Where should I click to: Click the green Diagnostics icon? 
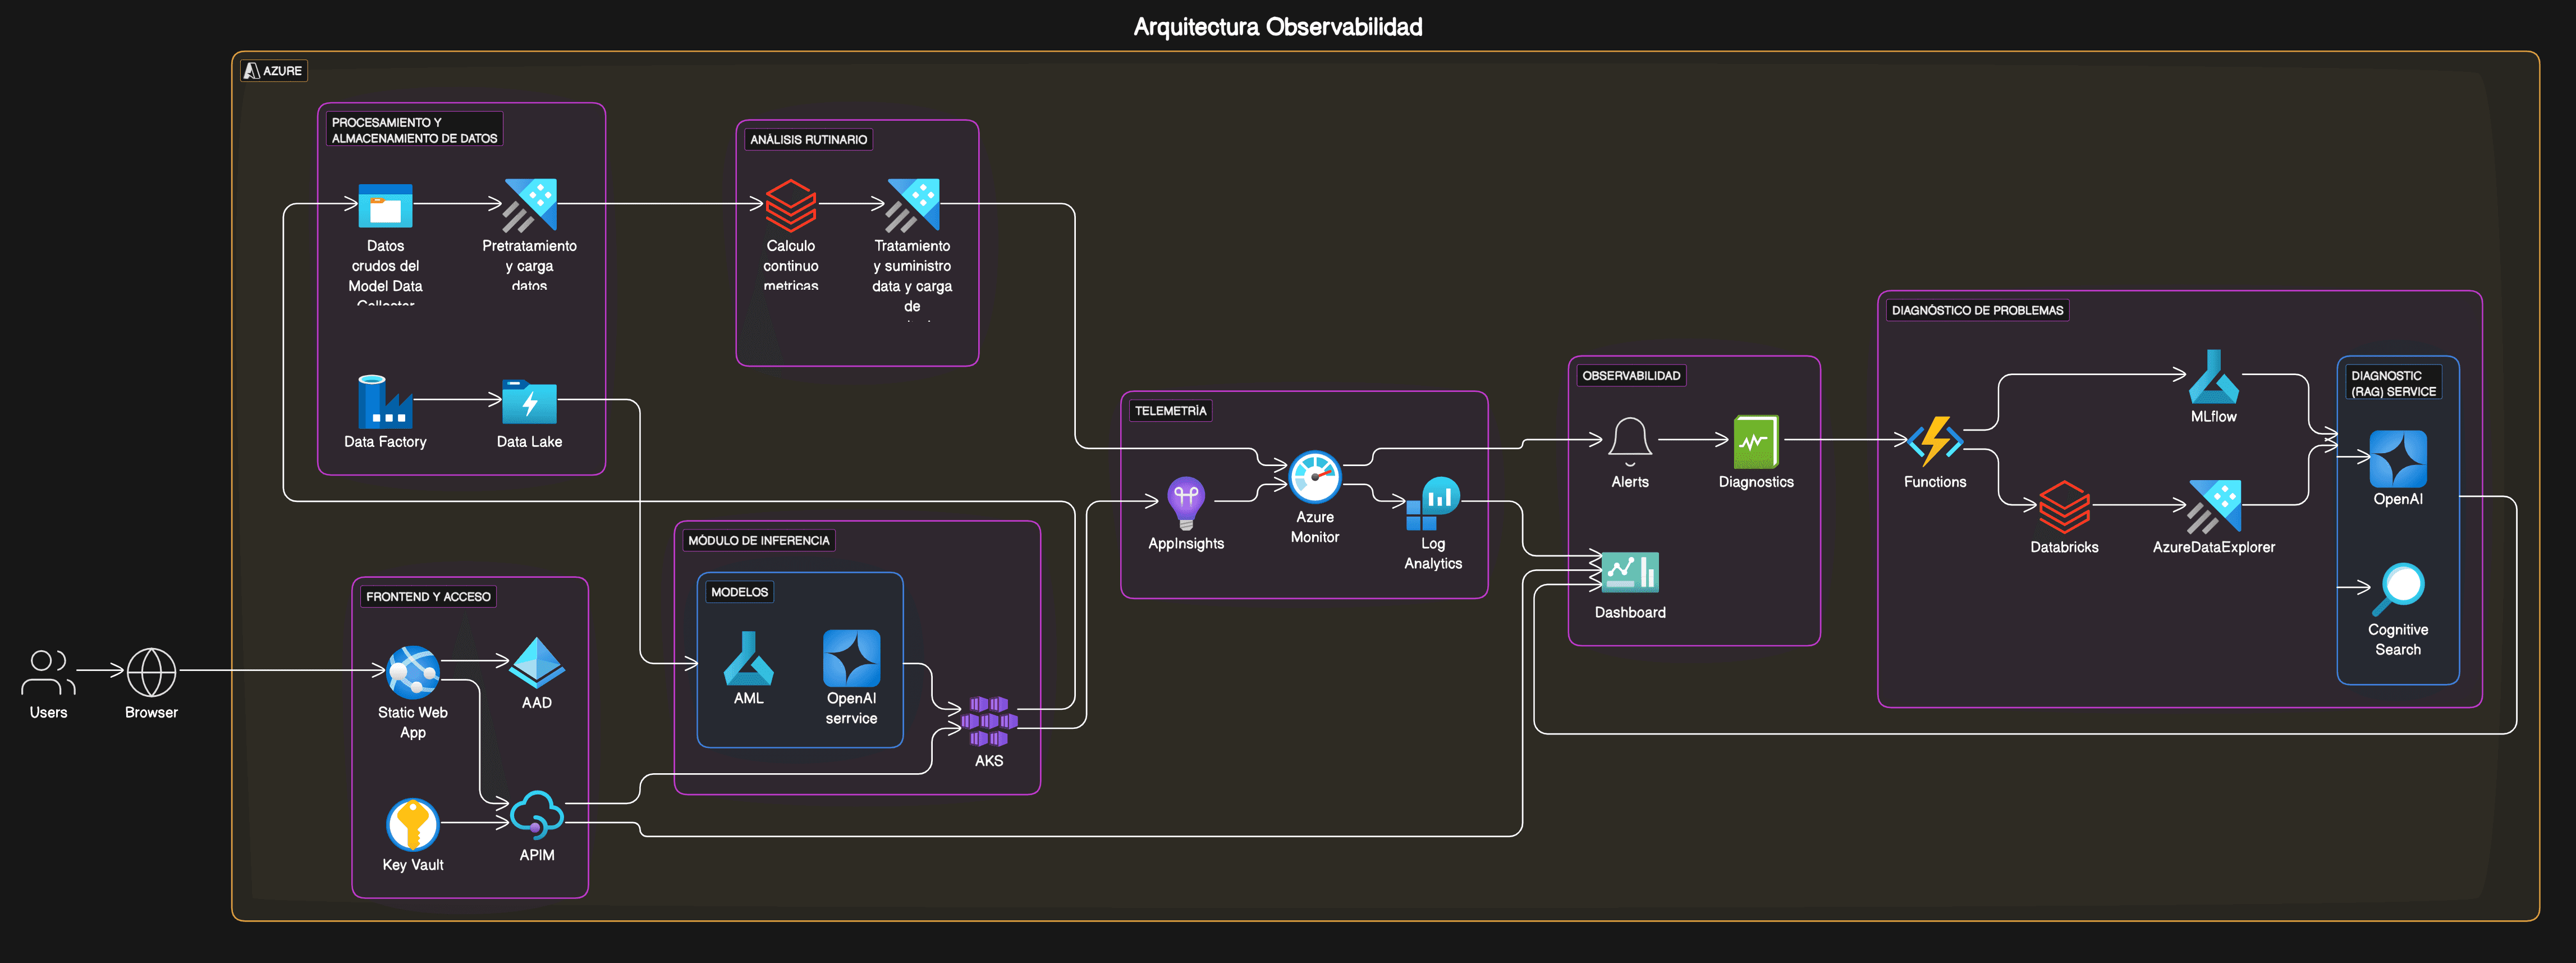1755,441
